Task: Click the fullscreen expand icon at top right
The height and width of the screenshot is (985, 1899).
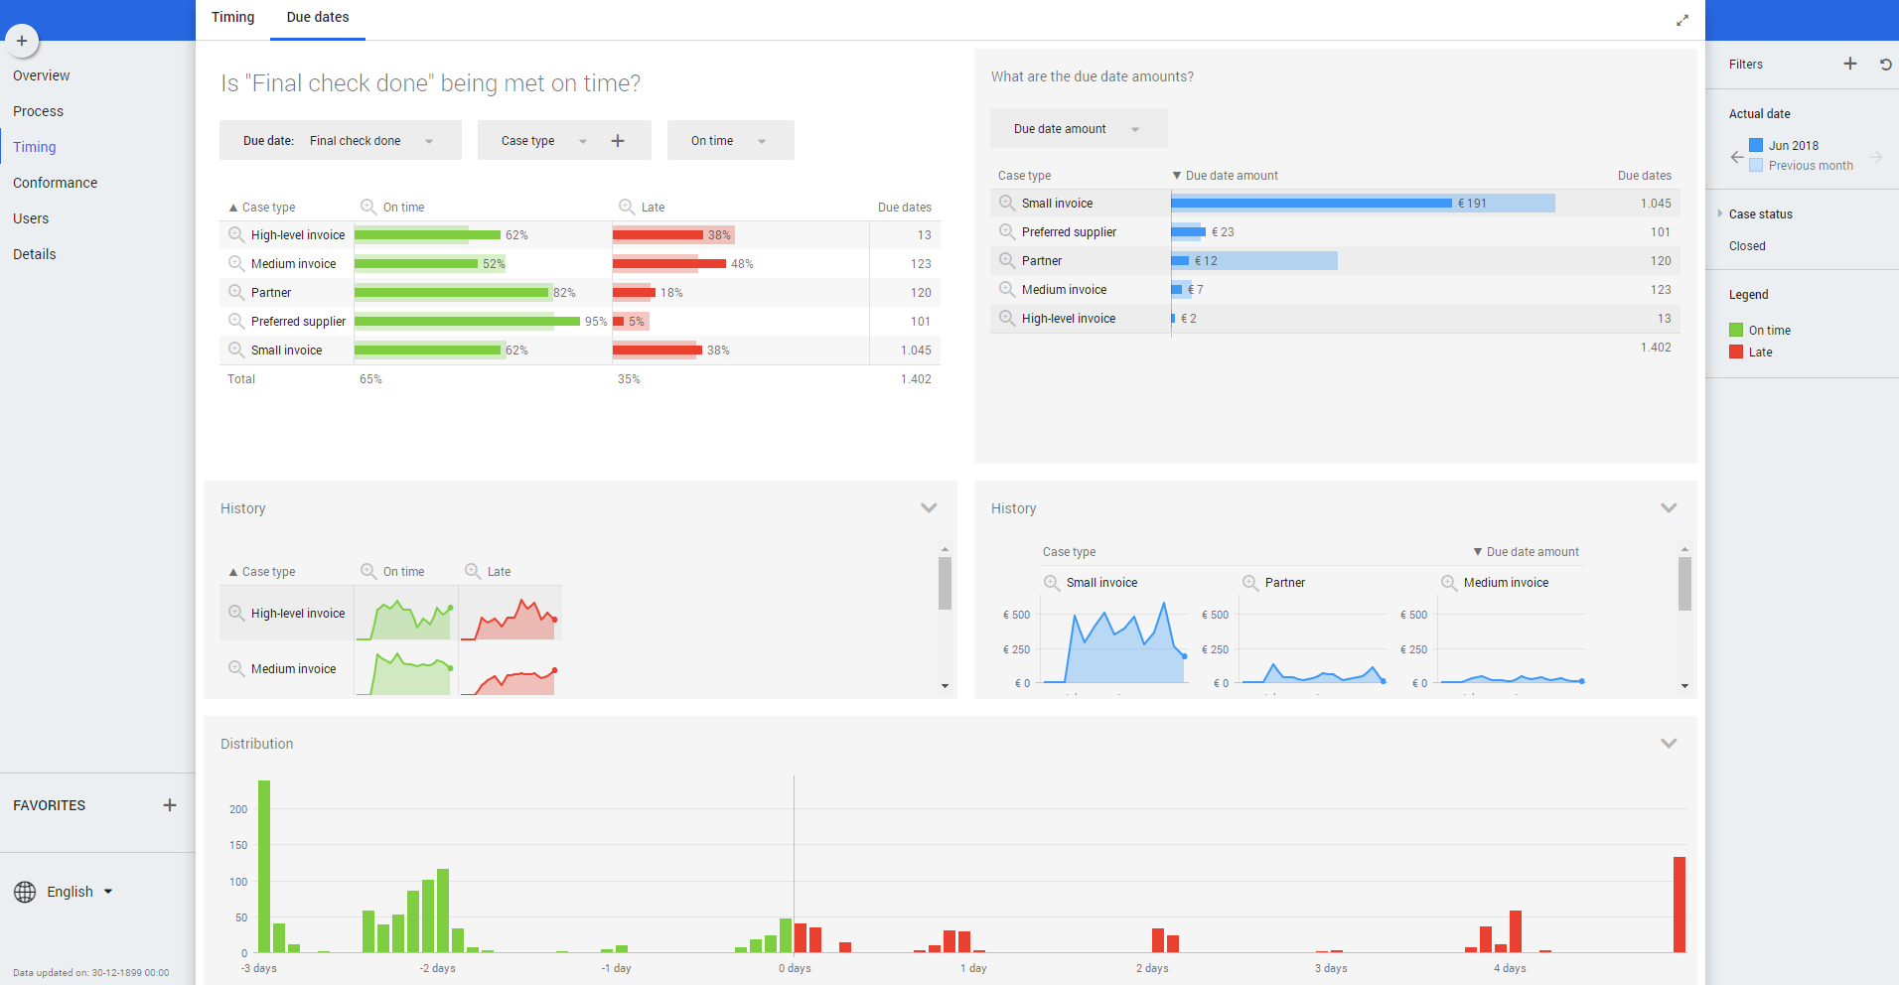Action: point(1682,20)
